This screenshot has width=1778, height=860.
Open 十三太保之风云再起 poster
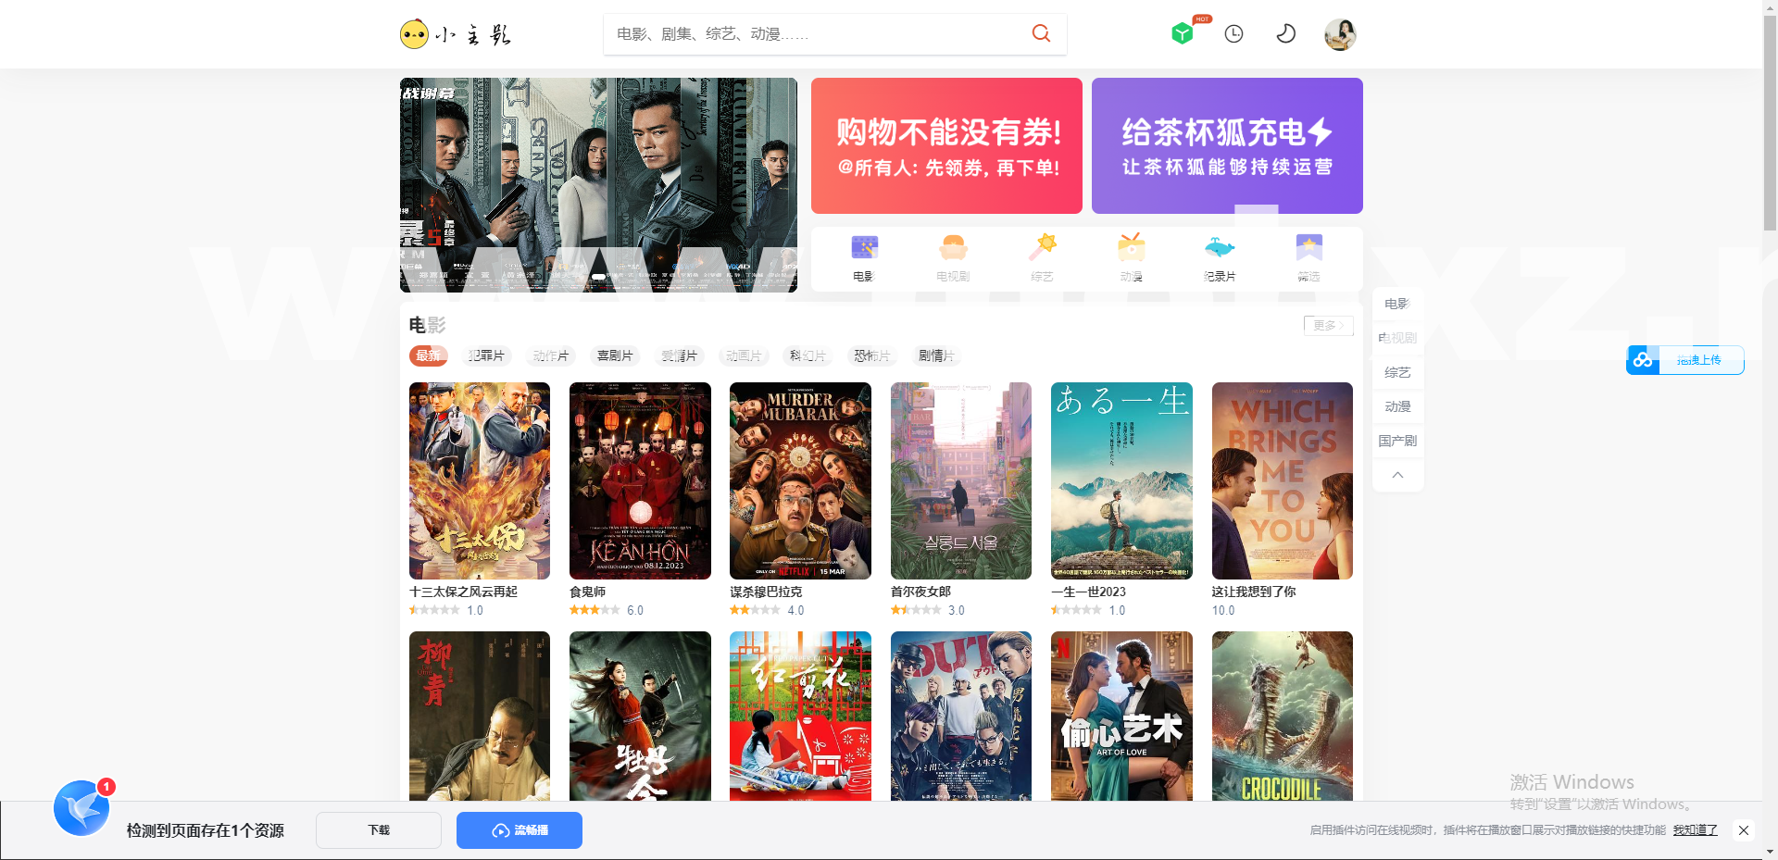point(480,480)
